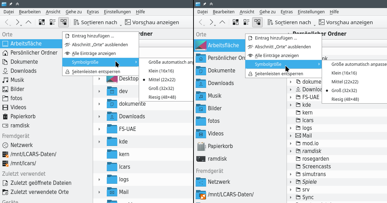Viewport: 387px width, 203px height.
Task: Click Seitenleisten entsperren in right context menu
Action: point(283,74)
